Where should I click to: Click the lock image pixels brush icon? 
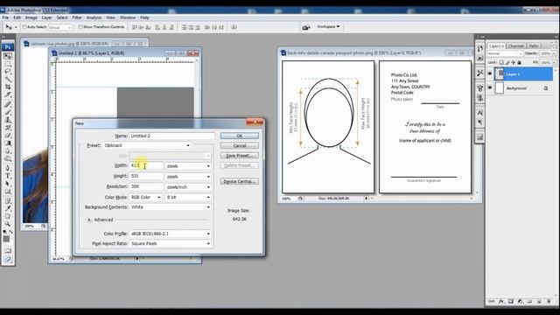coord(507,62)
